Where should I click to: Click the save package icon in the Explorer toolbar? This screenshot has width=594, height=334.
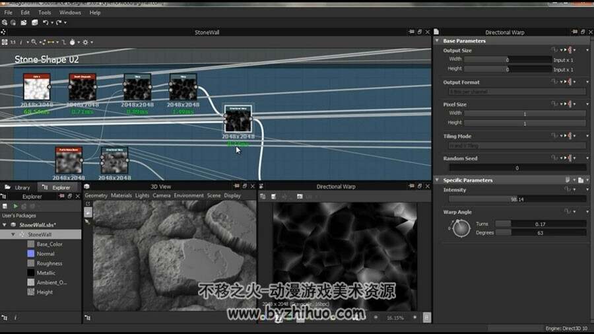click(x=5, y=207)
